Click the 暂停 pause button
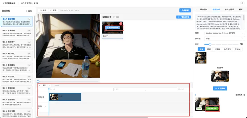 pos(53,10)
